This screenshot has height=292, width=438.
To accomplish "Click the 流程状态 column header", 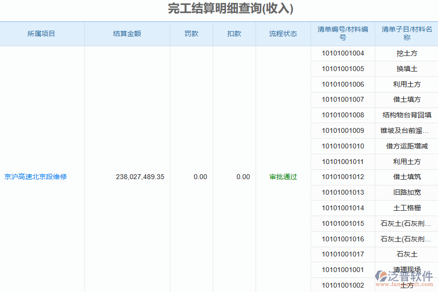I will pos(283,34).
